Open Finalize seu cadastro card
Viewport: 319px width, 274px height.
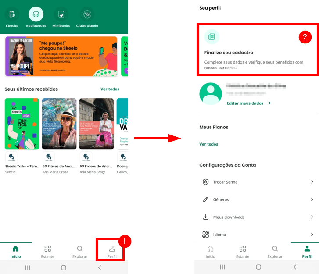[x=258, y=50]
